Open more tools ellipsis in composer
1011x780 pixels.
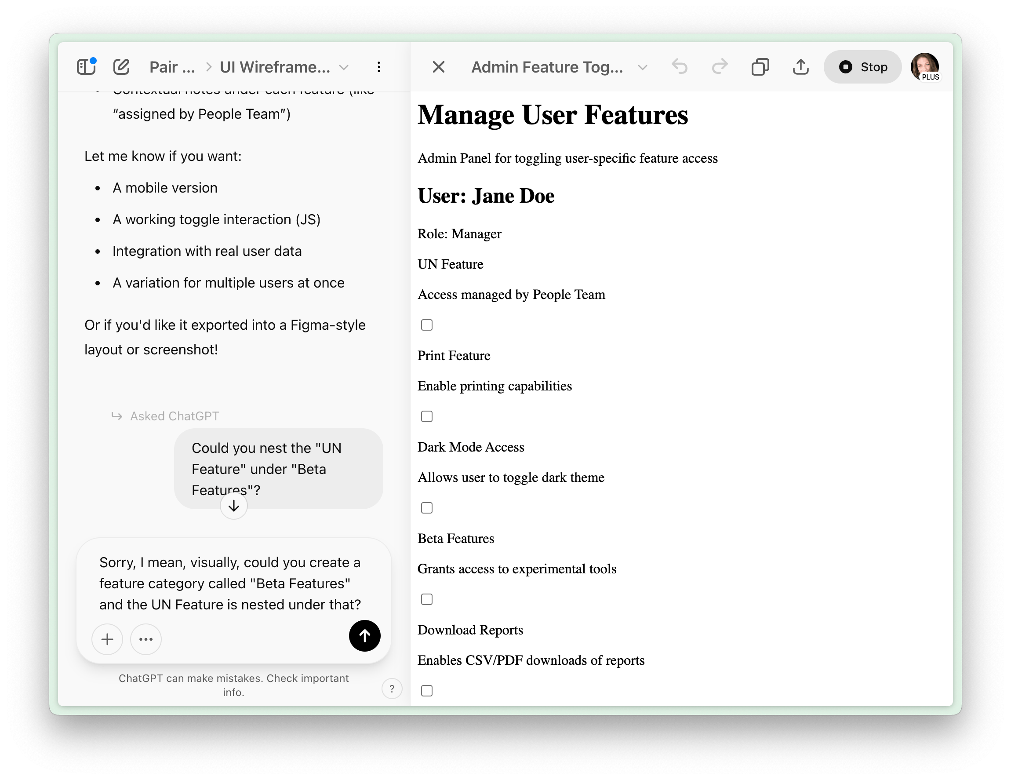(x=146, y=639)
